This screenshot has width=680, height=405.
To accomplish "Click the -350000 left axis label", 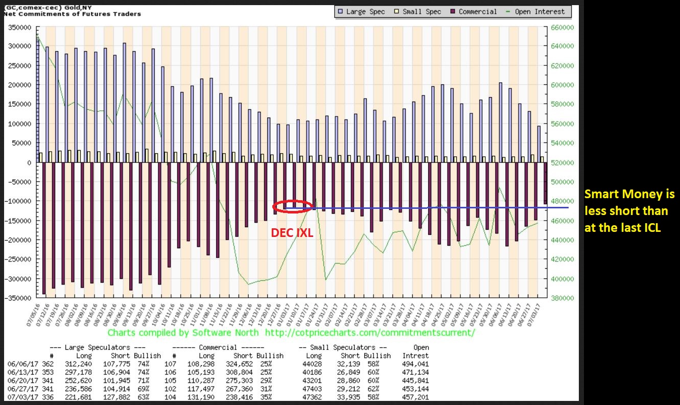I will [18, 298].
